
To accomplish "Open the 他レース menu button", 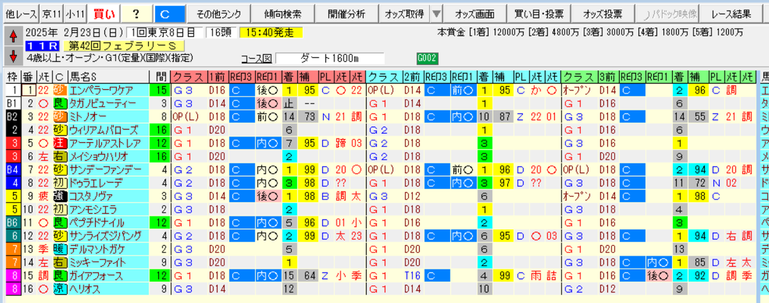I will coord(20,14).
